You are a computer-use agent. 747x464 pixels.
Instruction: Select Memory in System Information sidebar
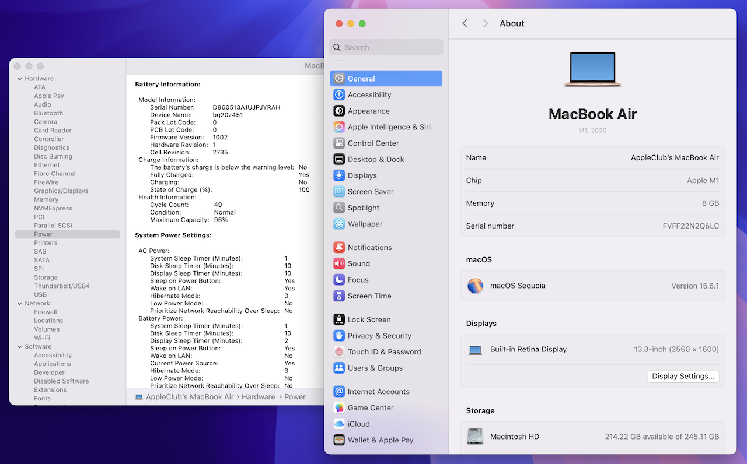(x=46, y=199)
